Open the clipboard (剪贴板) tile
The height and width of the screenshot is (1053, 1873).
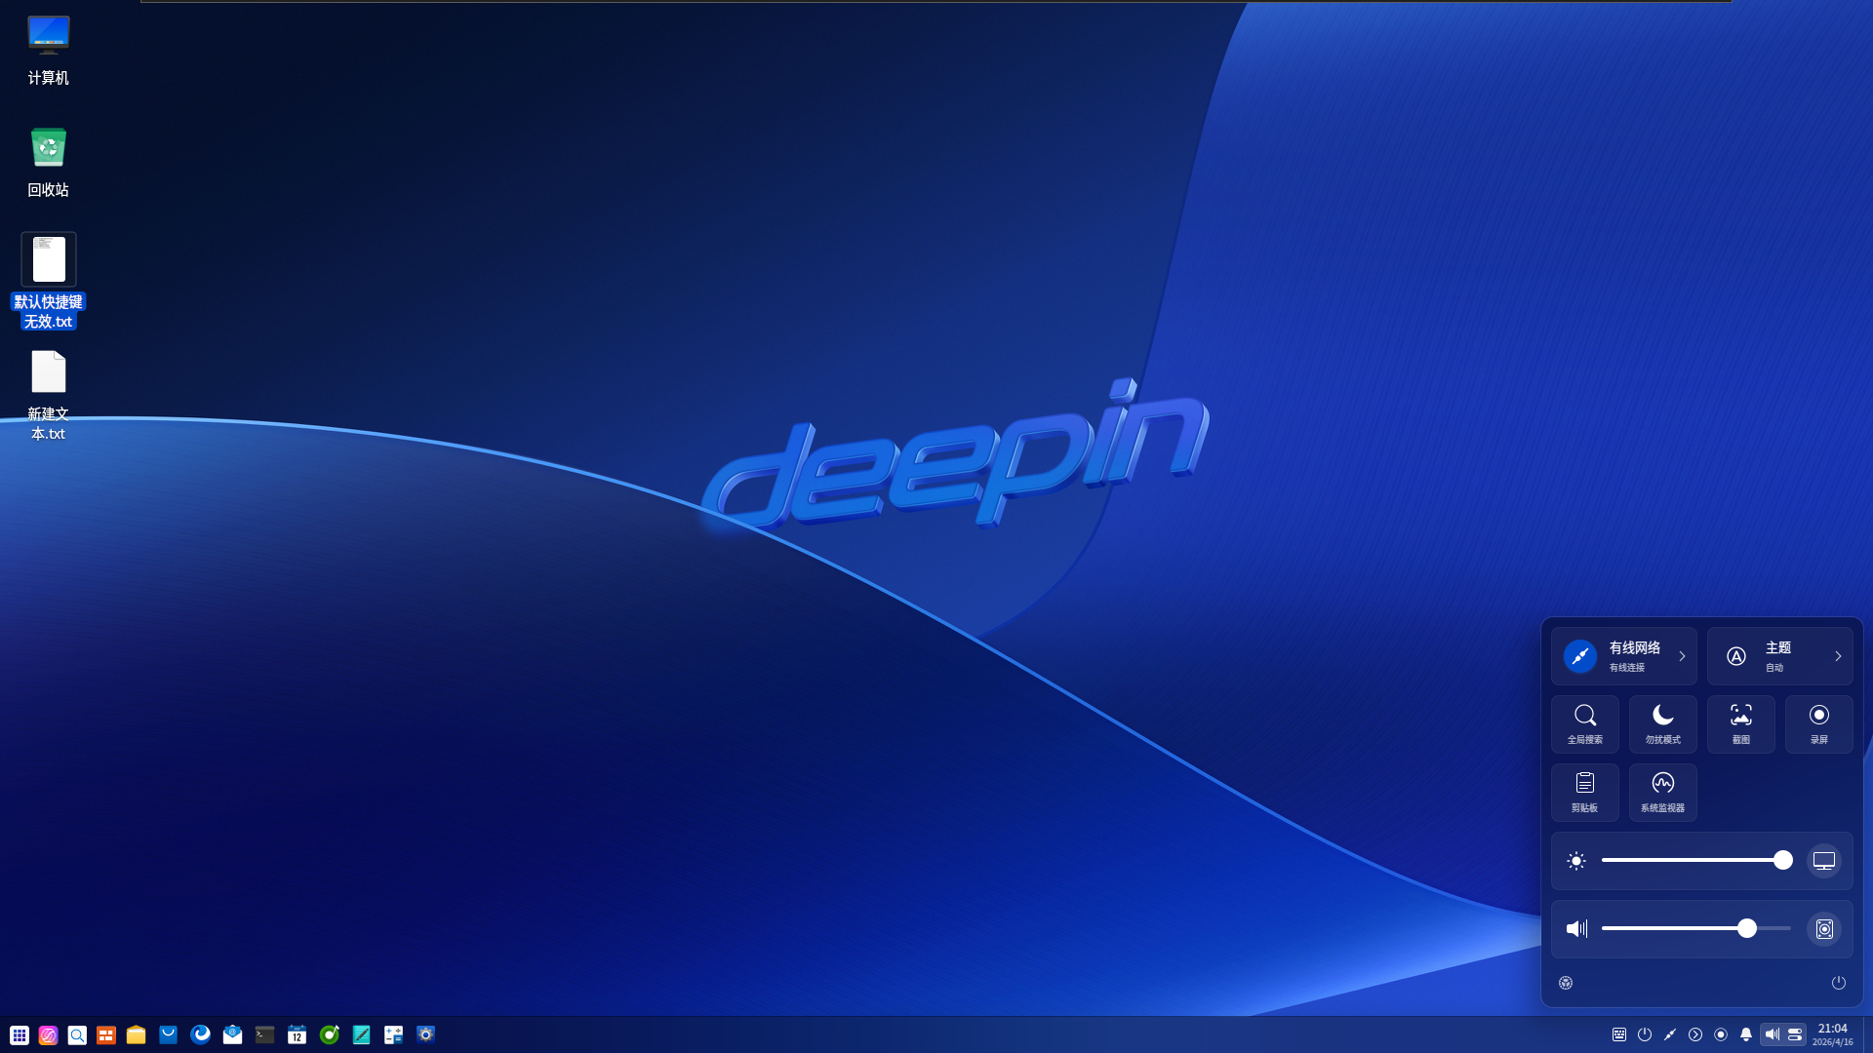click(x=1584, y=792)
